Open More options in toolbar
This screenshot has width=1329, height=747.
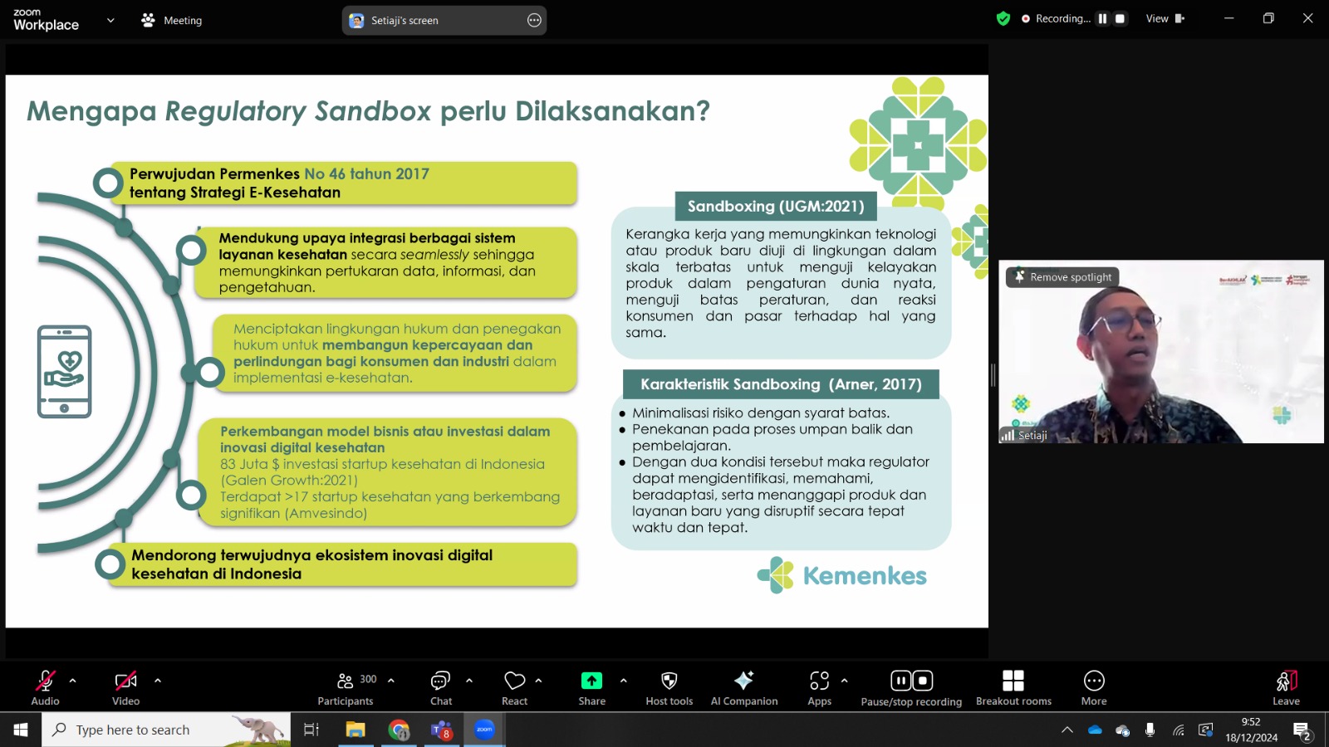coord(1094,681)
